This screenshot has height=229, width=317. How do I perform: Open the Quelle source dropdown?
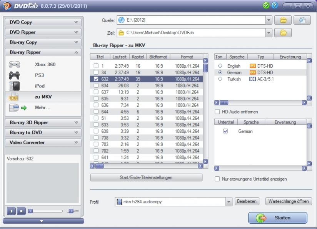(x=269, y=20)
